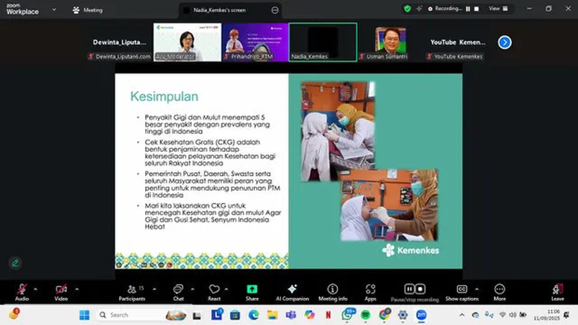Open Spotify from taskbar

point(366,315)
